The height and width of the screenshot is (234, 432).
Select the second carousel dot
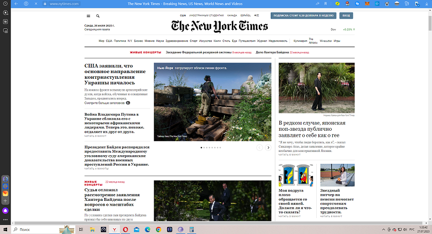(204, 148)
